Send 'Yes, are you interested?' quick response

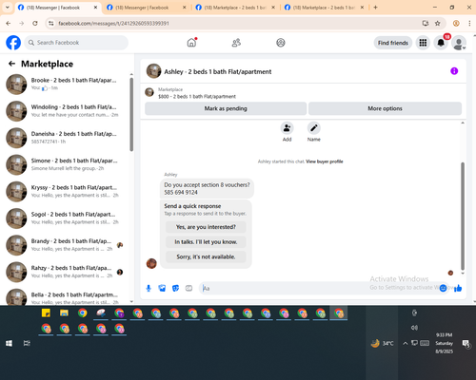206,227
